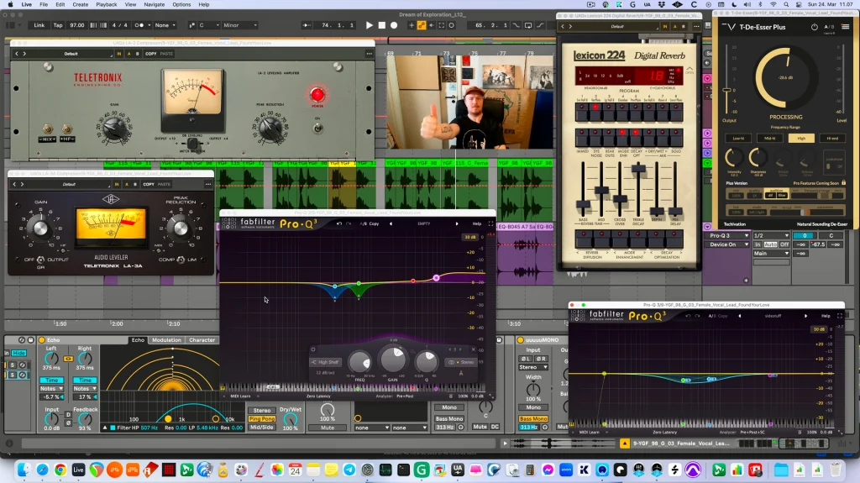The width and height of the screenshot is (860, 483).
Task: Click the Gain knob on the LA-3A Audio Leveler
Action: pos(39,228)
